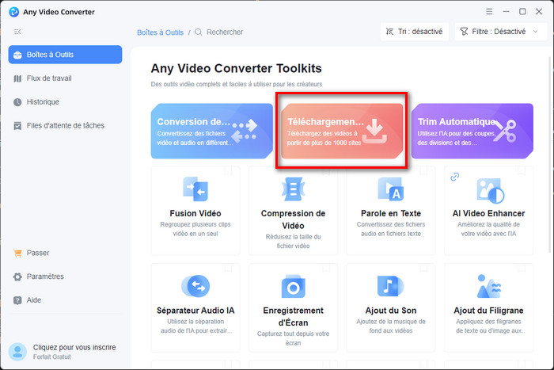The width and height of the screenshot is (554, 370).
Task: Bookmark the Parole en Texte tool
Action: tap(423, 171)
